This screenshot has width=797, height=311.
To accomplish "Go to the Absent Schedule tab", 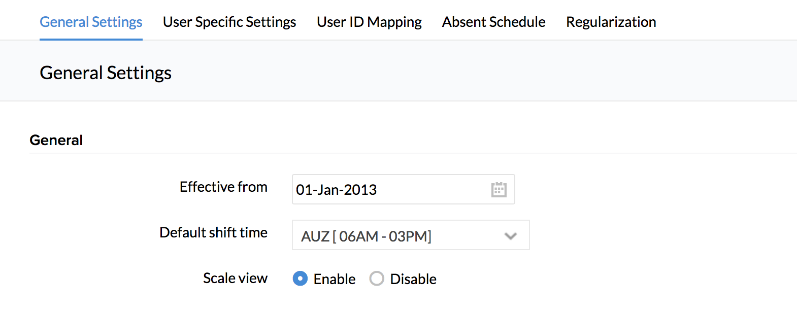I will [x=493, y=22].
